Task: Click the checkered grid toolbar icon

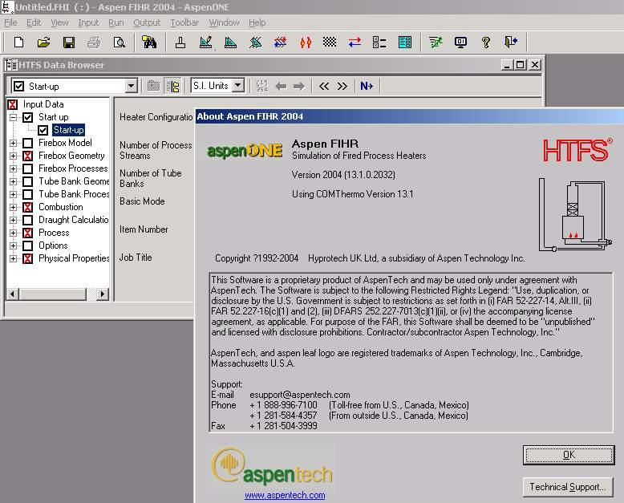Action: (330, 42)
